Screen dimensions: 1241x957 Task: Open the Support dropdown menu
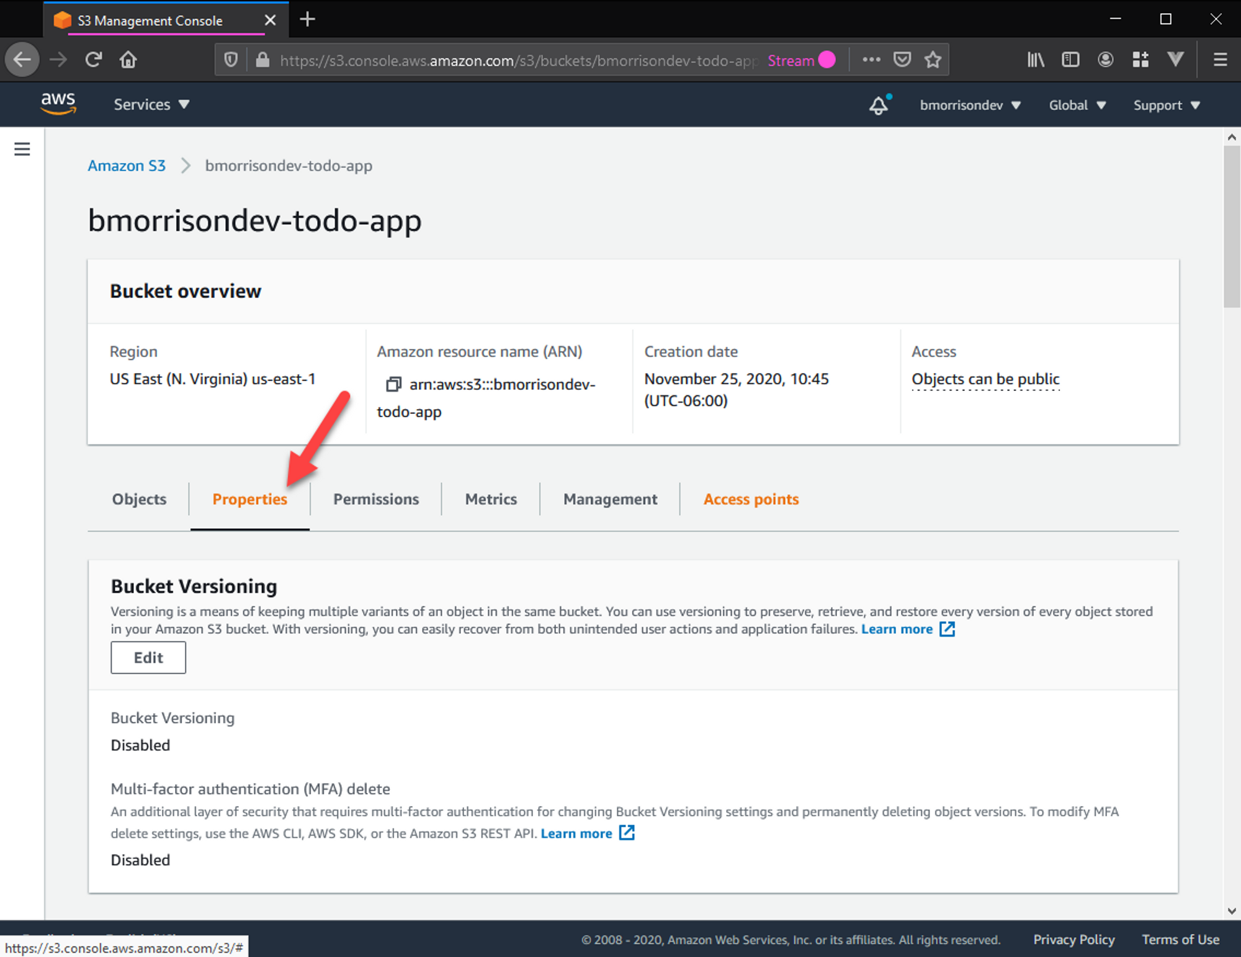click(x=1167, y=105)
